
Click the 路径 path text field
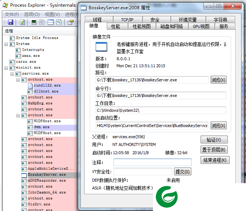coord(152,80)
